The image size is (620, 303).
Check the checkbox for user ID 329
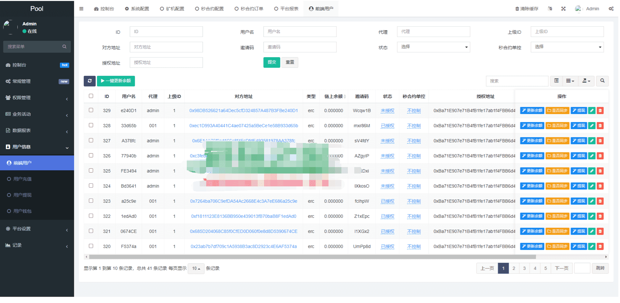tap(91, 110)
